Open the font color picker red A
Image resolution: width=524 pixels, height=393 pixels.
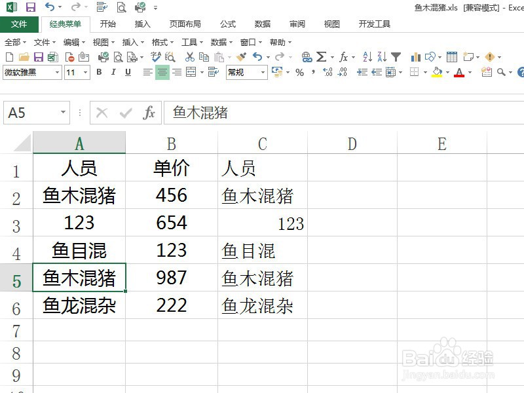tap(458, 72)
